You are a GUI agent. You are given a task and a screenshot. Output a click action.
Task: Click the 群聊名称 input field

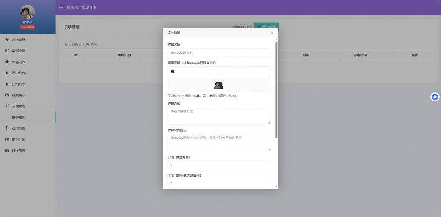click(x=218, y=53)
